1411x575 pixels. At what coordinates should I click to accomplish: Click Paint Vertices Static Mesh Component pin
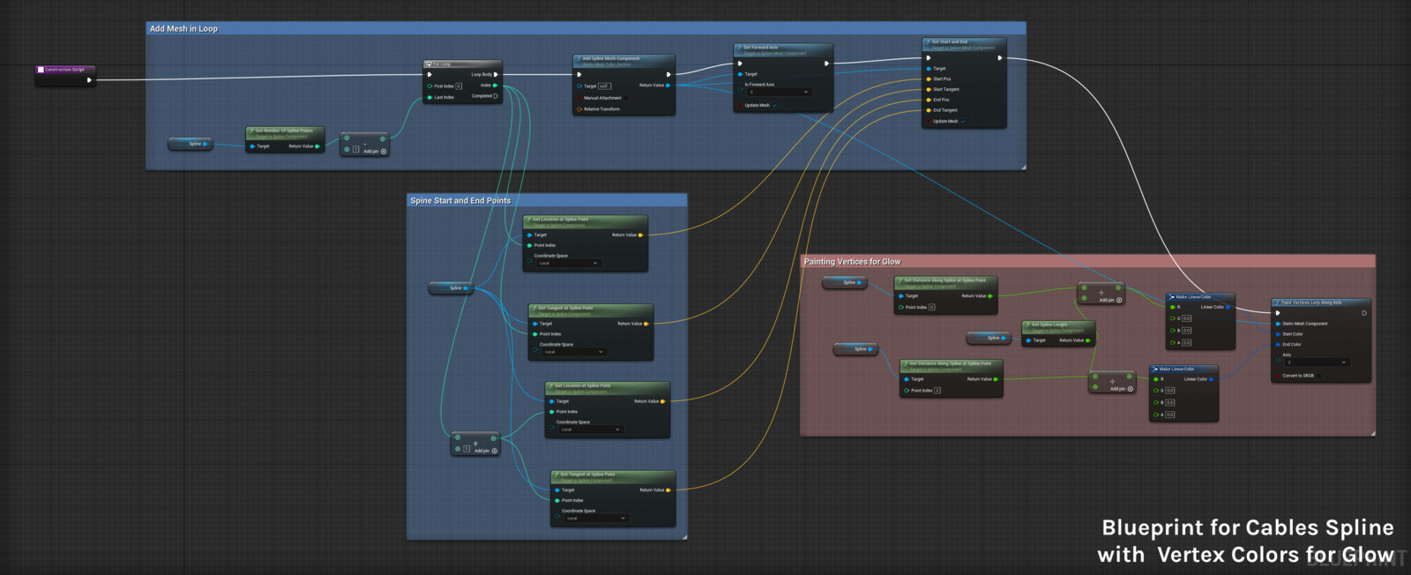click(1278, 324)
